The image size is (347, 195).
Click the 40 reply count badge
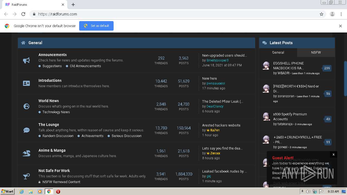click(328, 119)
